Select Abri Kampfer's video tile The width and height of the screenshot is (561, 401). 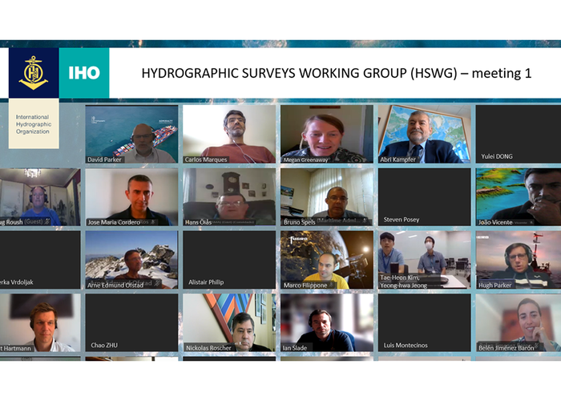(425, 134)
